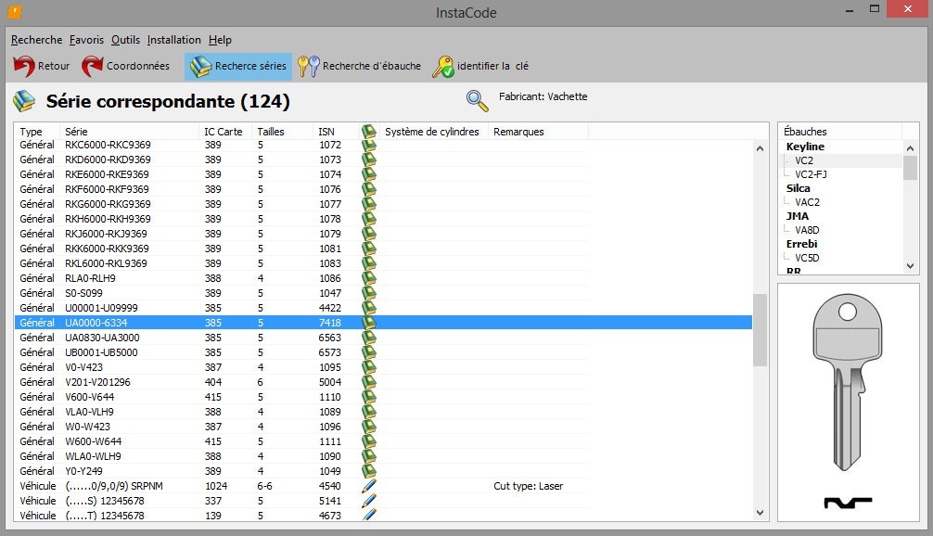The image size is (933, 536).
Task: Click the Recherche d'ébauche keys icon
Action: click(309, 66)
